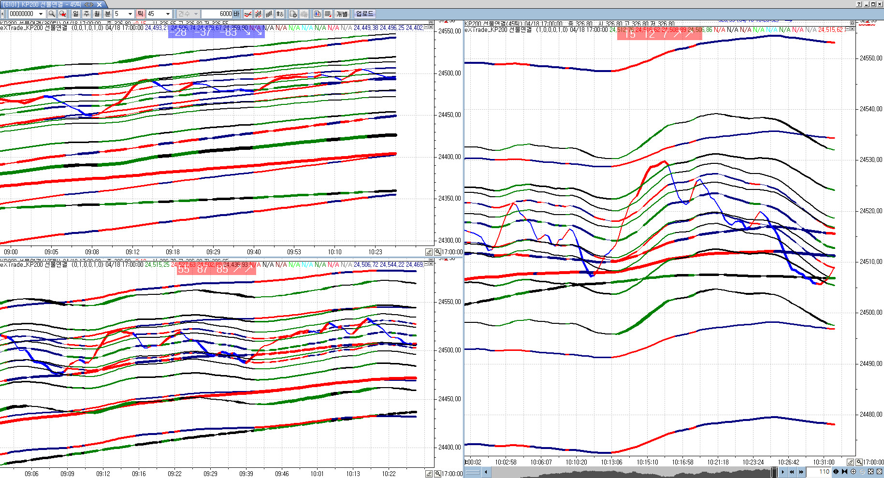This screenshot has width=884, height=478.
Task: Open the tick interval dropdown showing 45
Action: (168, 14)
